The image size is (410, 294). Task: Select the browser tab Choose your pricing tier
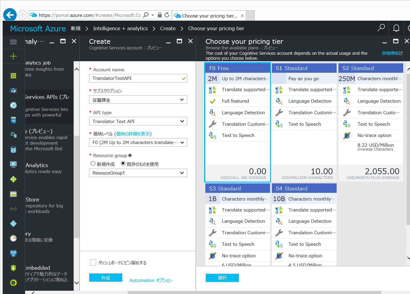coord(209,16)
